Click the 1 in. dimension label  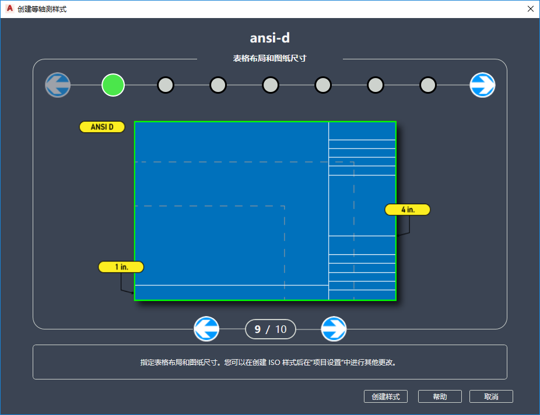pyautogui.click(x=121, y=267)
